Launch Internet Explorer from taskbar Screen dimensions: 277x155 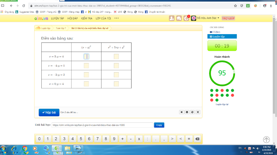point(14,149)
